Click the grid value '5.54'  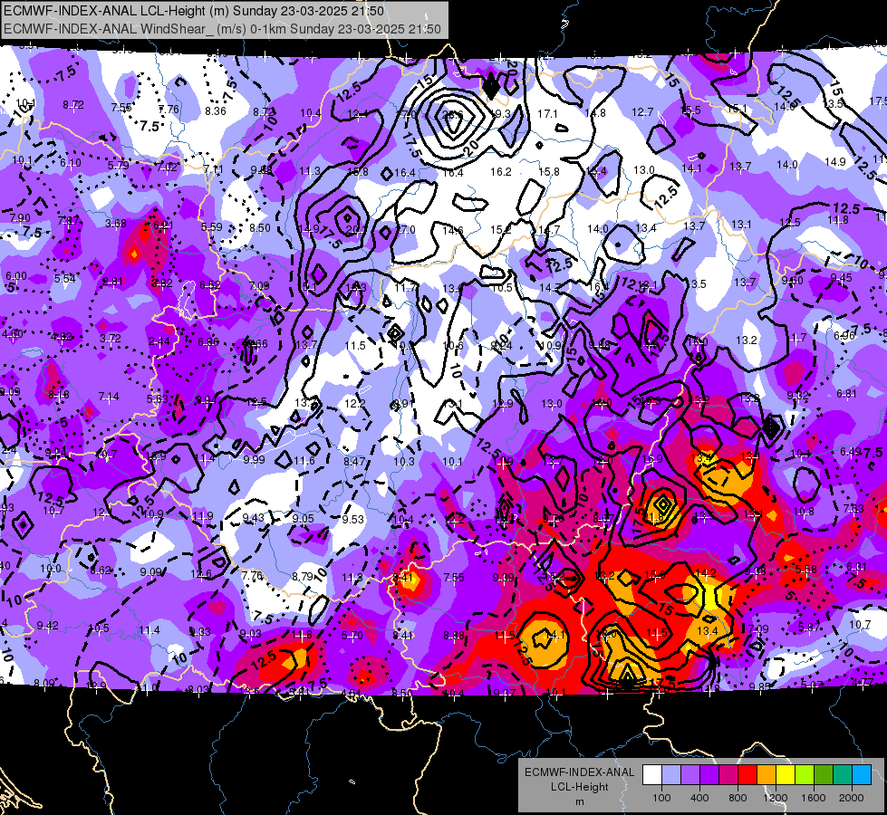click(65, 279)
